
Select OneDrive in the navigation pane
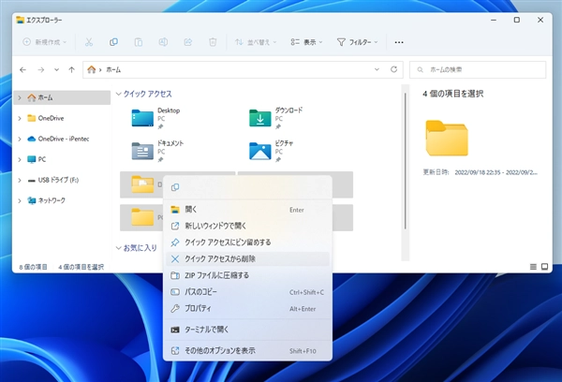[x=62, y=118]
